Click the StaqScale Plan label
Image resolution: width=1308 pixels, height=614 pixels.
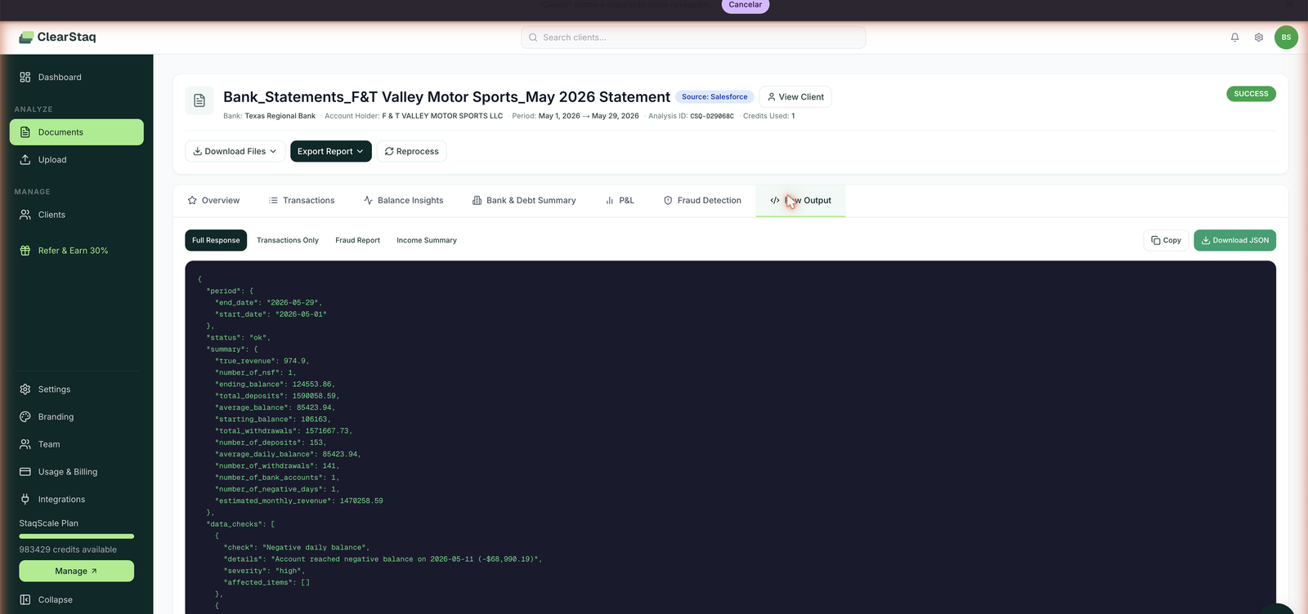(x=49, y=523)
